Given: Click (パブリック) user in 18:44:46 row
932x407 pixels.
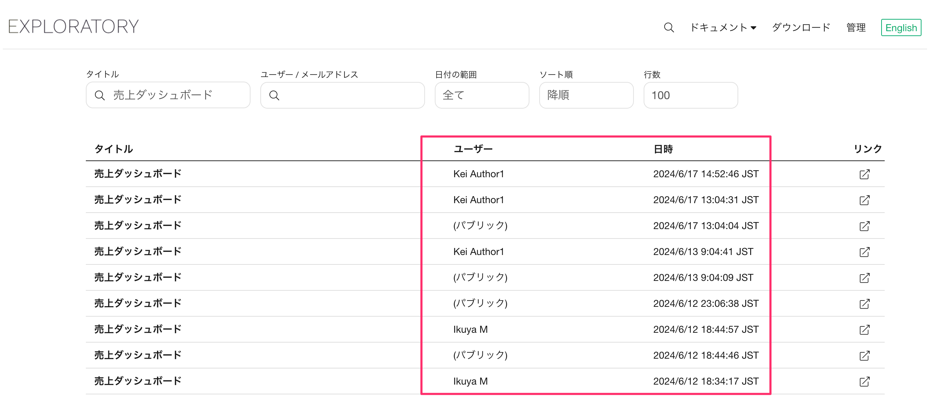Looking at the screenshot, I should point(480,355).
